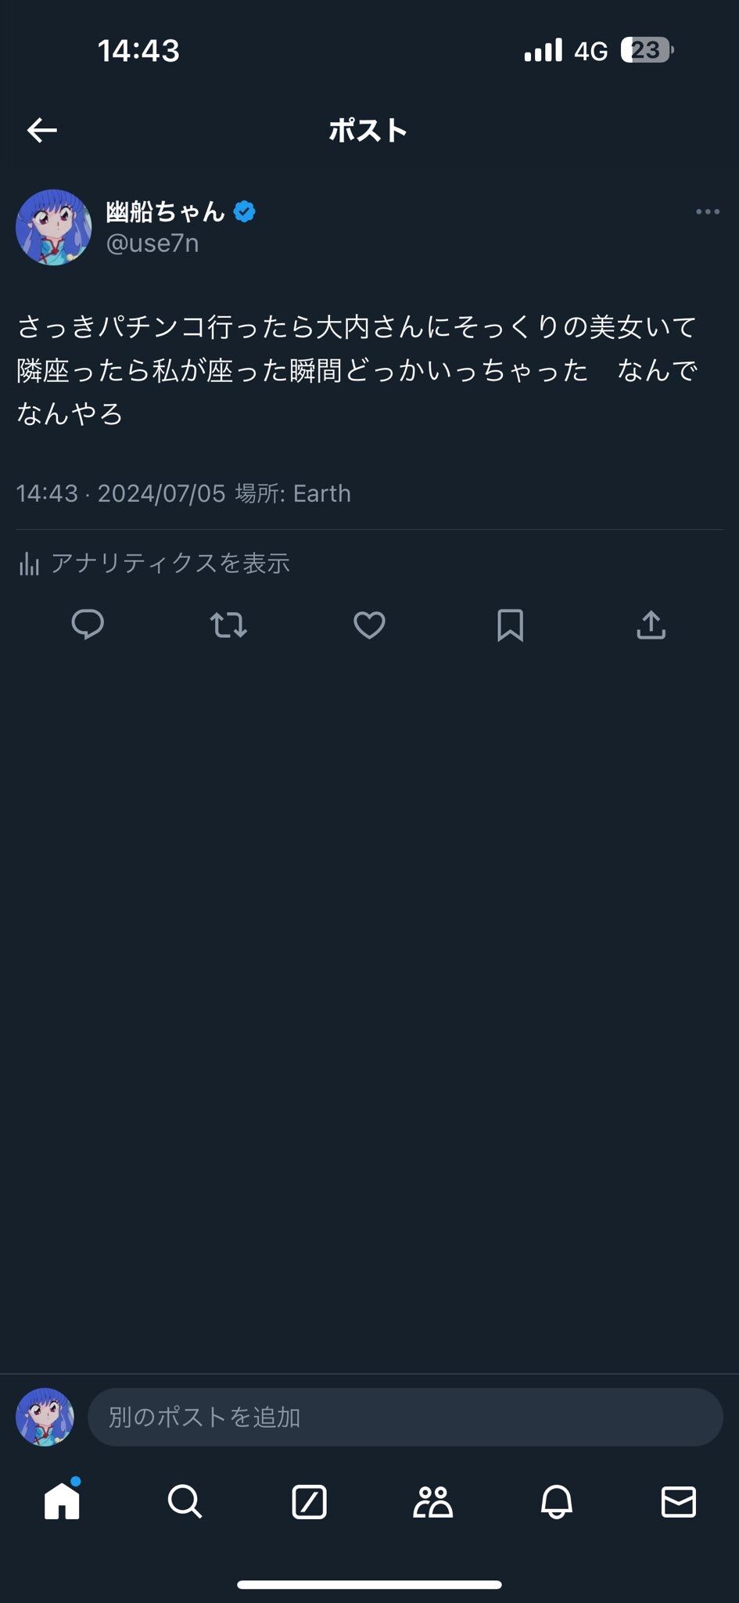The image size is (739, 1603).
Task: Tap the repost arrows icon
Action: (228, 625)
